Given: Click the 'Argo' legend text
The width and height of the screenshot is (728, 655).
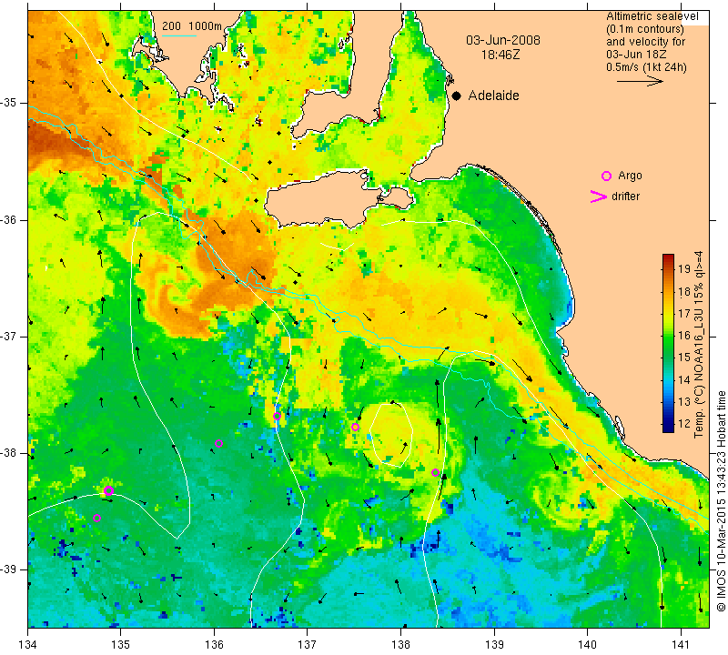Looking at the screenshot, I should click(630, 176).
